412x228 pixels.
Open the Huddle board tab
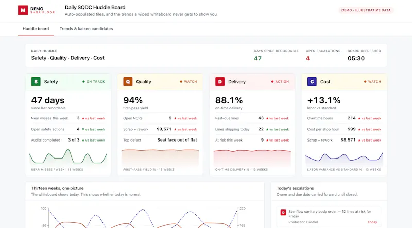36,29
